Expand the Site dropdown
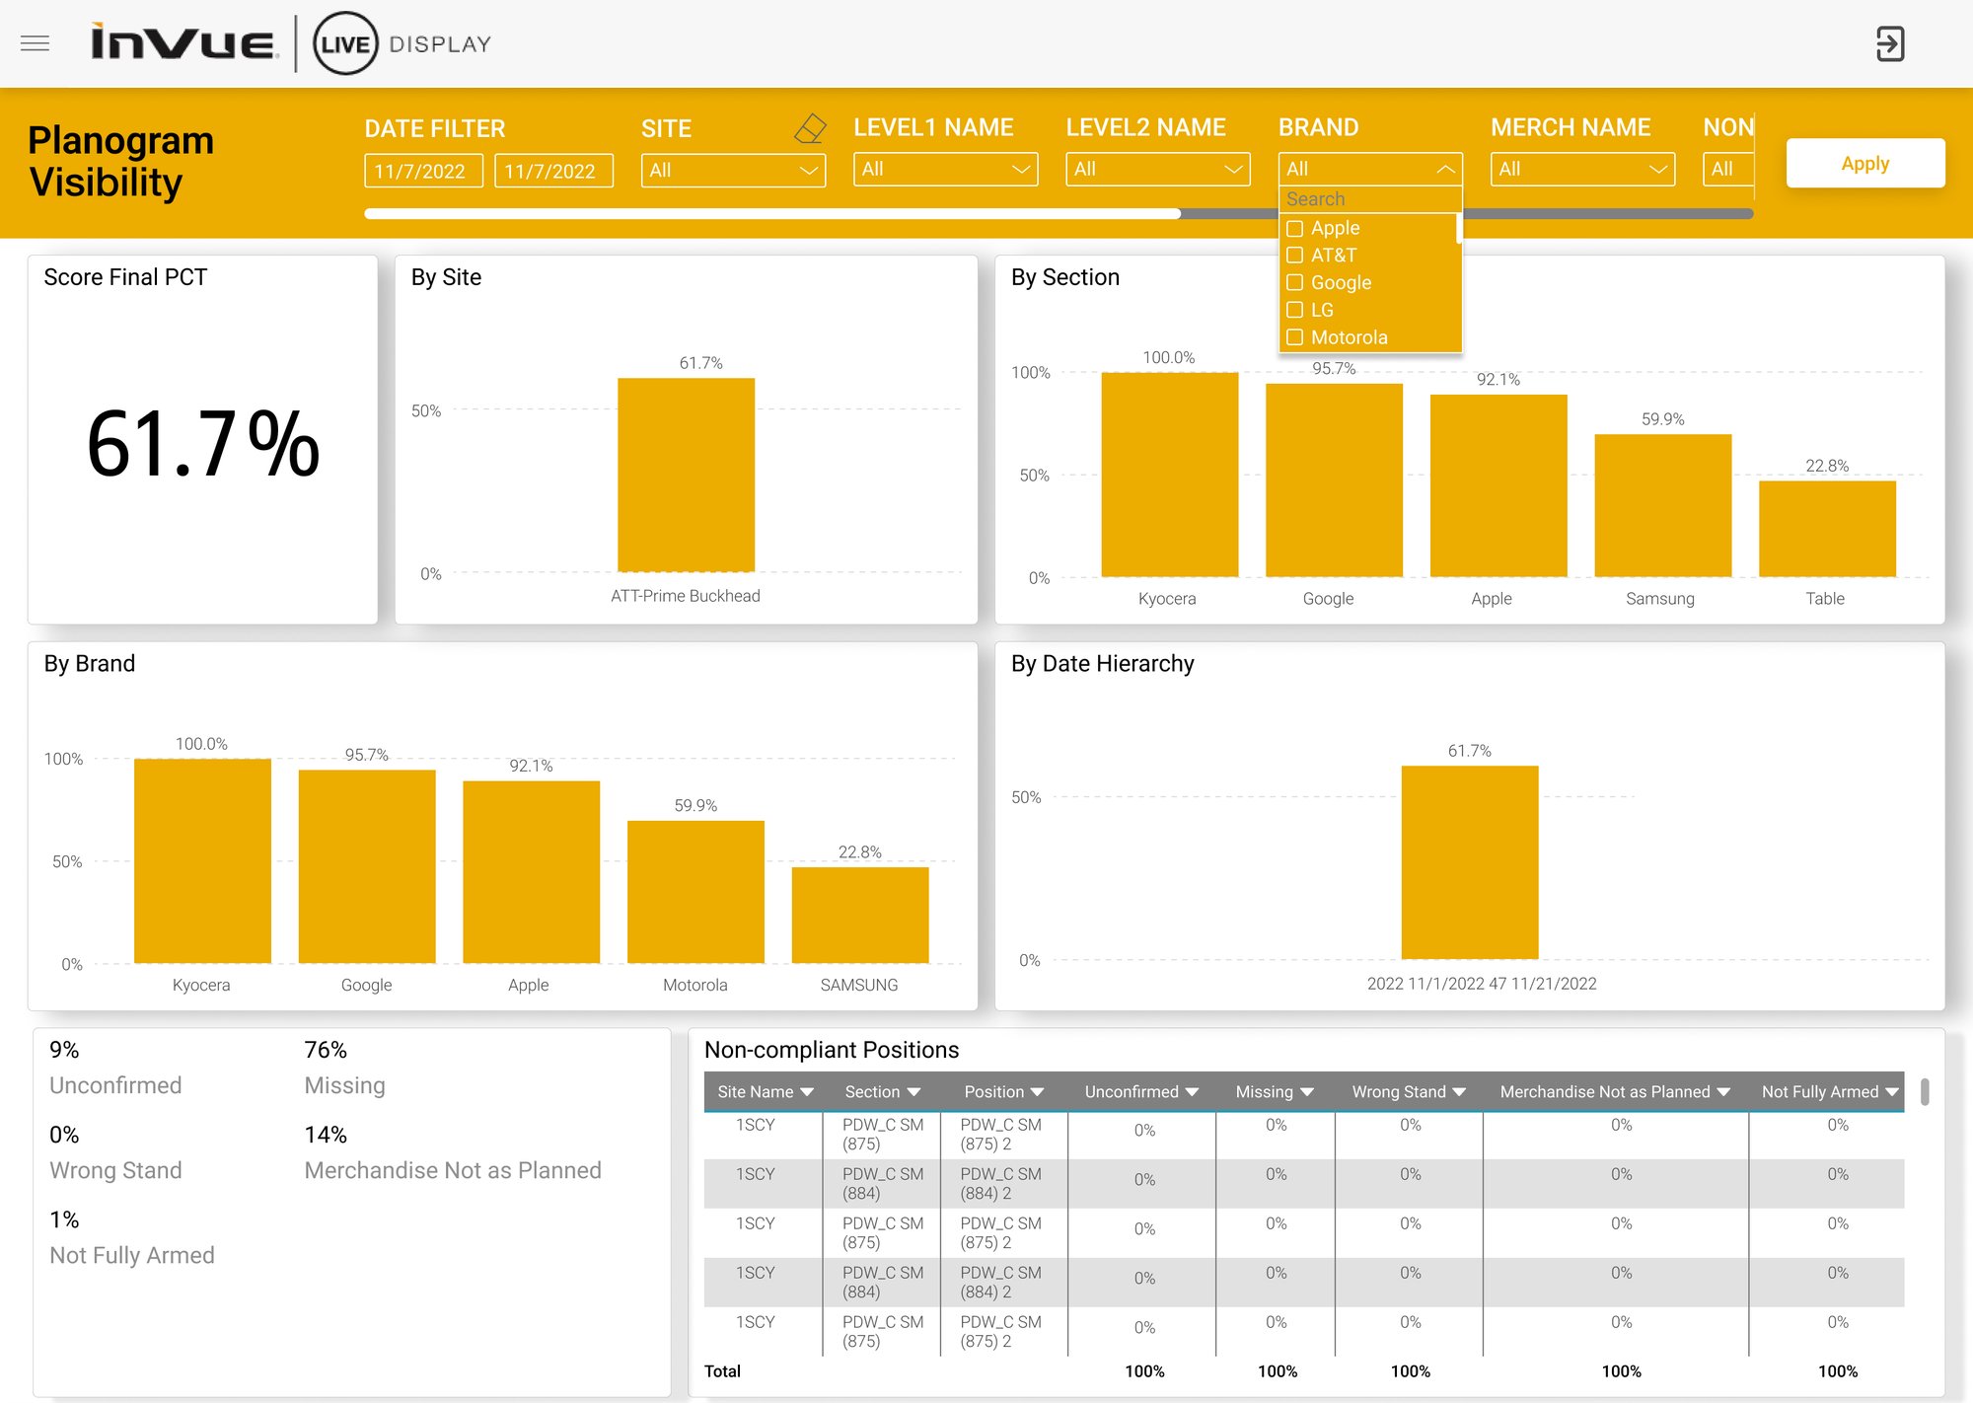The image size is (1973, 1403). [x=732, y=170]
